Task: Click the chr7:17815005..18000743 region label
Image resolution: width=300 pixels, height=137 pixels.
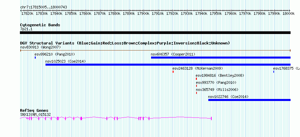Action: pyautogui.click(x=43, y=7)
